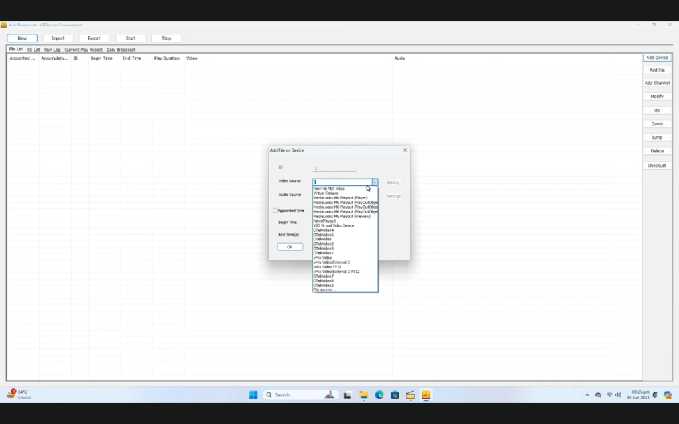This screenshot has height=424, width=679.
Task: Click the ID input field
Action: click(x=335, y=168)
